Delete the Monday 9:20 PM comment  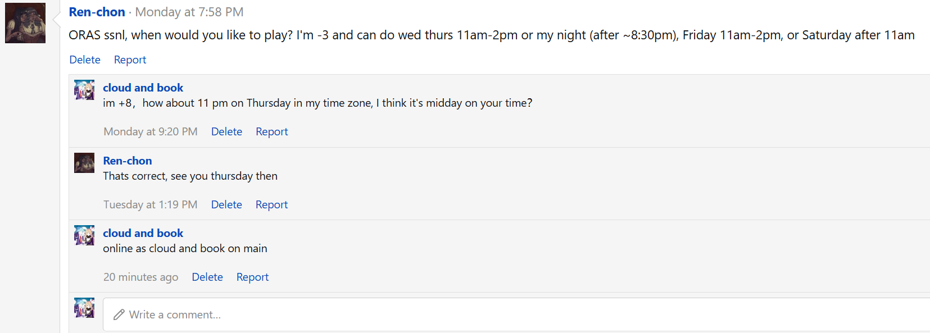click(226, 131)
